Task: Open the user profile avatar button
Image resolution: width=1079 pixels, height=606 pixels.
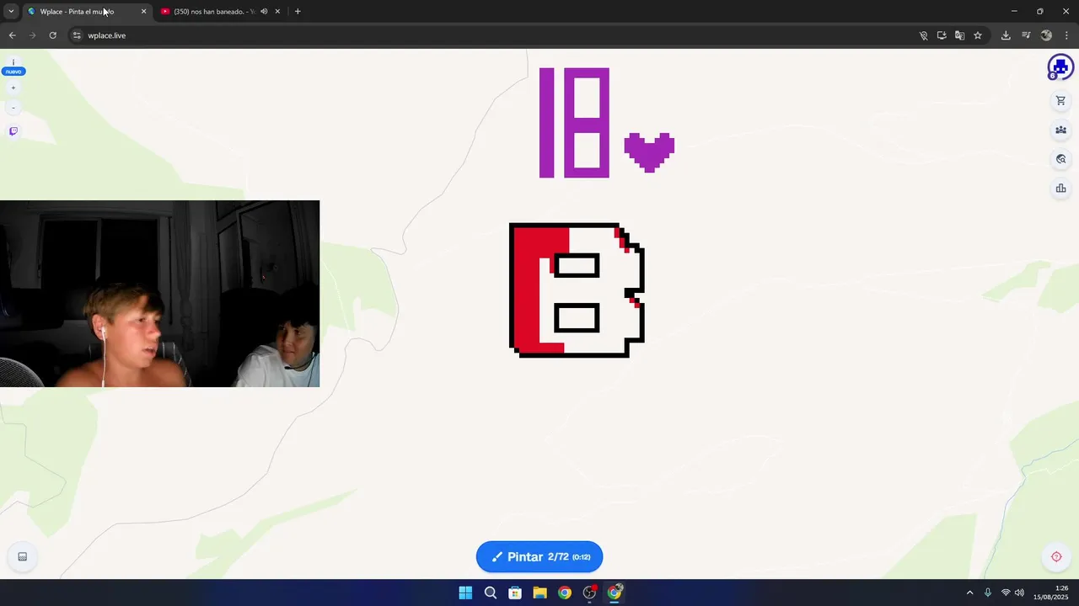Action: [x=1060, y=67]
